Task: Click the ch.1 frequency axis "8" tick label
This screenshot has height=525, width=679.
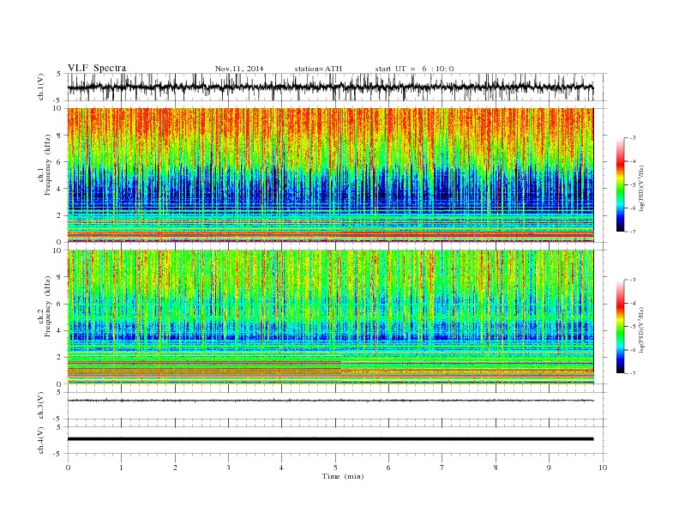Action: (59, 136)
